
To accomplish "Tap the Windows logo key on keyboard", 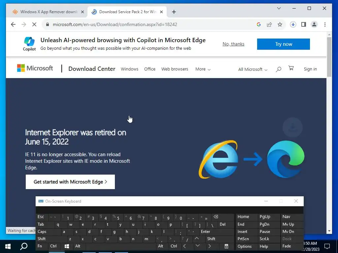I will point(67,246).
